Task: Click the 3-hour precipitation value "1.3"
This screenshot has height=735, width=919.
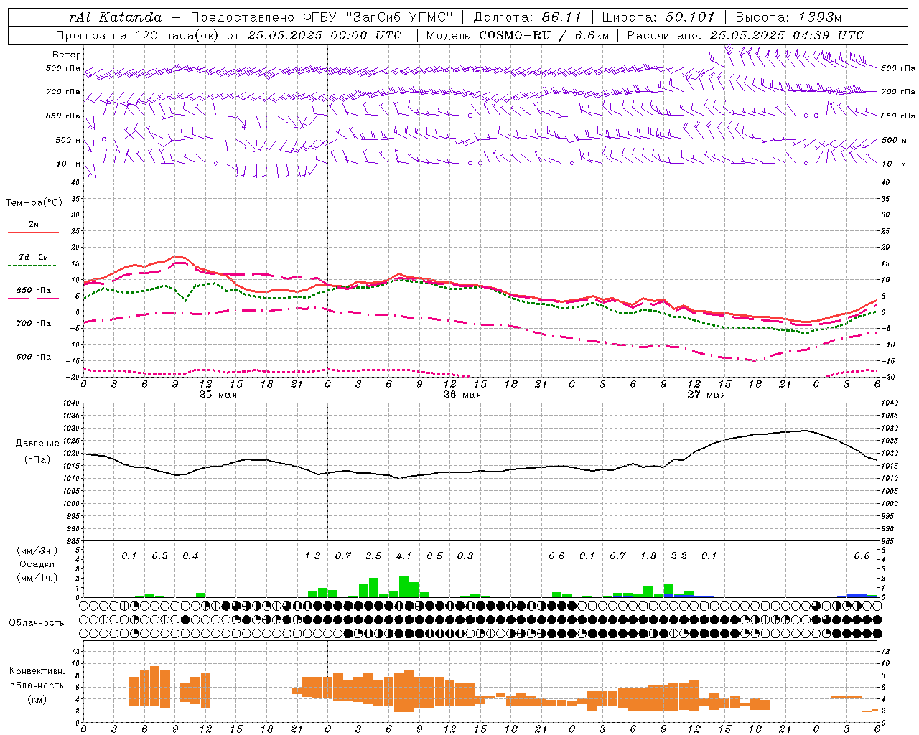Action: 312,556
